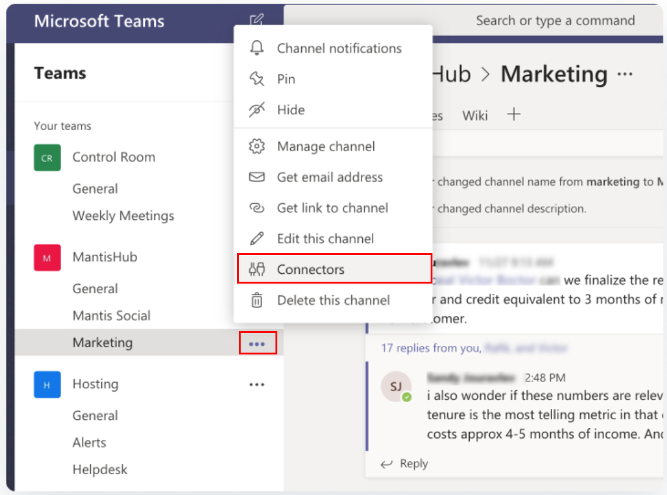Open the Alerts channel
Image resolution: width=667 pixels, height=495 pixels.
[x=89, y=442]
